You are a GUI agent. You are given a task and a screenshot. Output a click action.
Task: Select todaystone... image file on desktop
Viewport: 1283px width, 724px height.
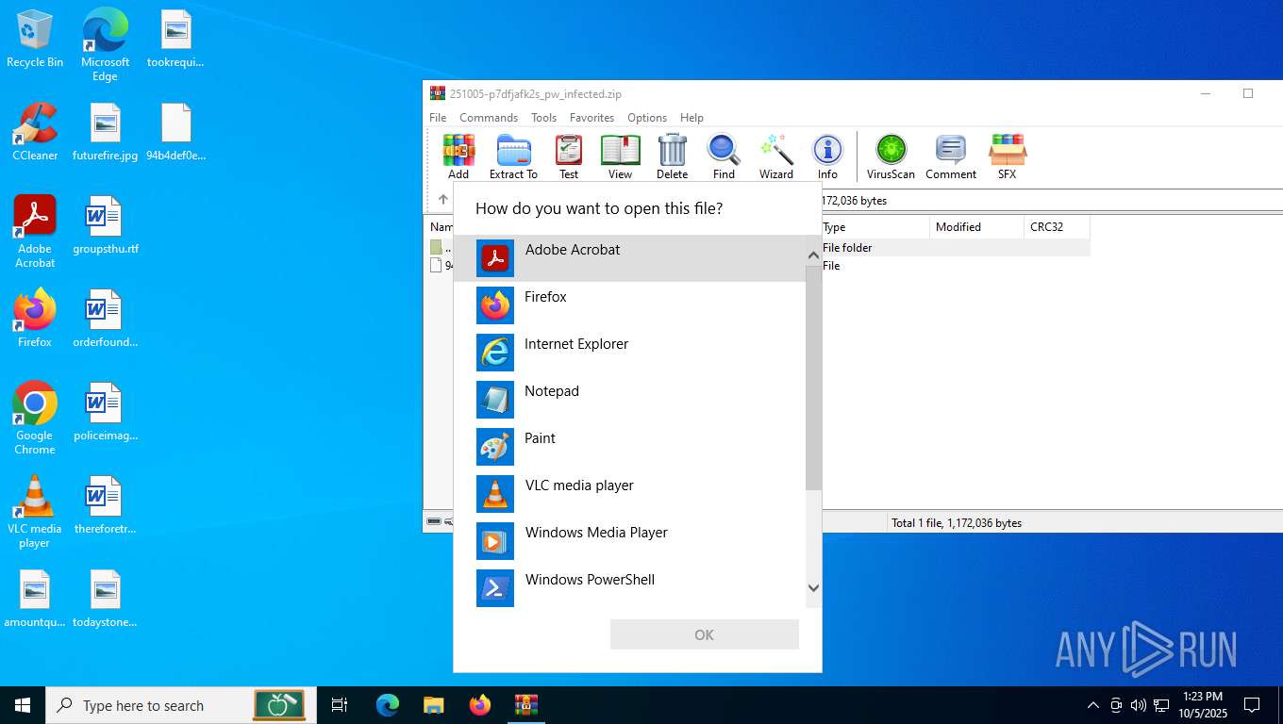pos(105,599)
